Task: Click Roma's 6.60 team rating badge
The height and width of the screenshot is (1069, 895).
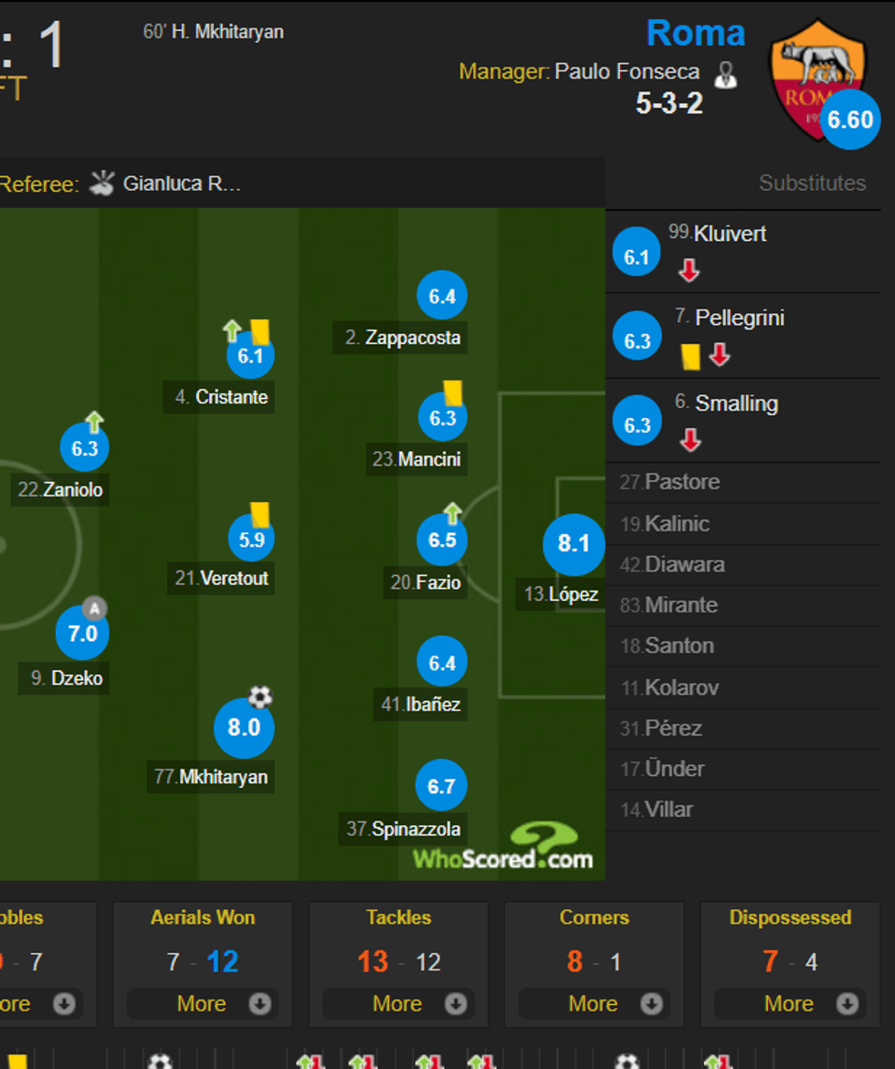Action: point(849,120)
